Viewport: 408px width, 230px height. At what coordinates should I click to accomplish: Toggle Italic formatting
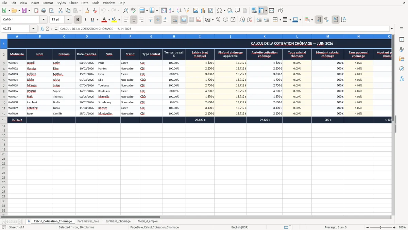[x=85, y=20]
